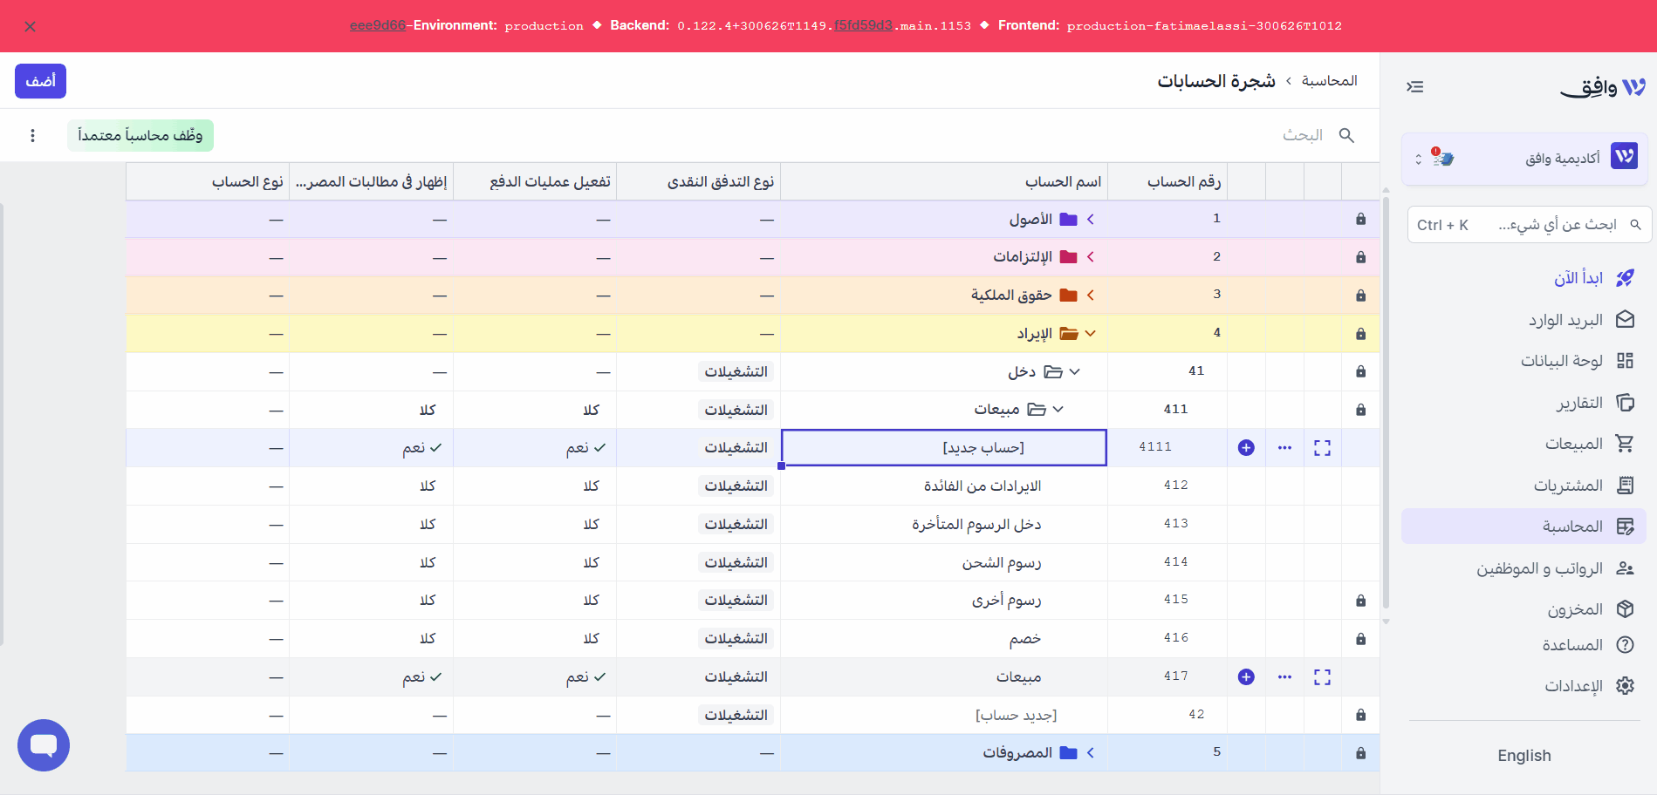Click the أضف add button
Viewport: 1657px width, 795px height.
pyautogui.click(x=40, y=81)
